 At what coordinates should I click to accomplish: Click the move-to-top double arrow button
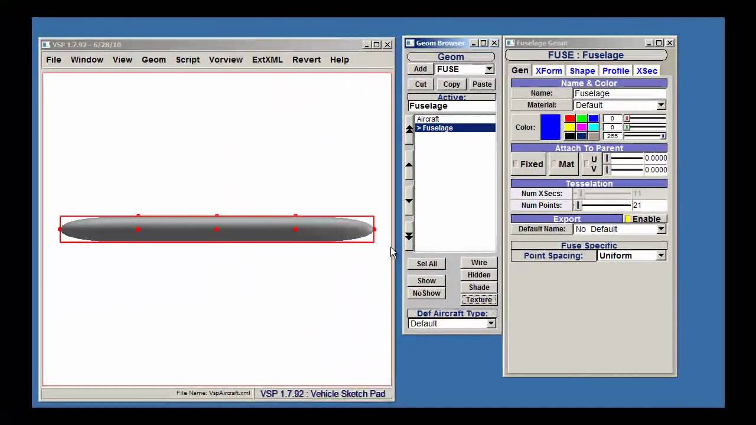click(x=409, y=130)
